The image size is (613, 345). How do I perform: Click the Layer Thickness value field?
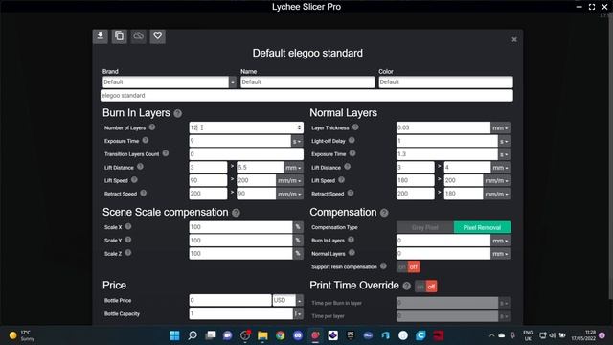click(443, 127)
